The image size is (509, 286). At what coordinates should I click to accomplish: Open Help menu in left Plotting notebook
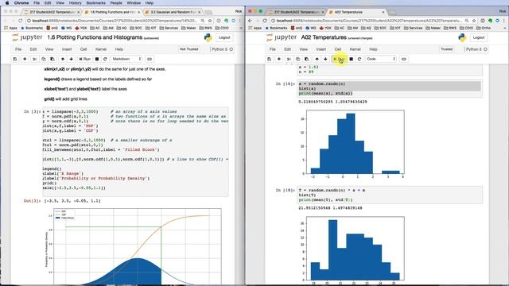tap(119, 49)
